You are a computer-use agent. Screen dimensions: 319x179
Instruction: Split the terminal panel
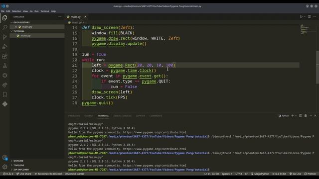(x=301, y=116)
